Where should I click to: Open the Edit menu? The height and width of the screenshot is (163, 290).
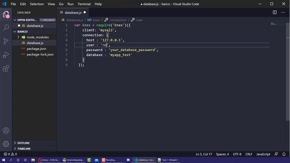(x=23, y=4)
